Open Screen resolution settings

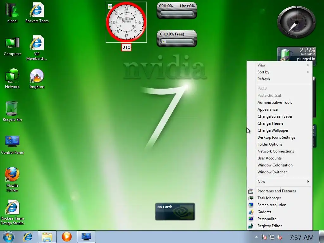(280, 205)
